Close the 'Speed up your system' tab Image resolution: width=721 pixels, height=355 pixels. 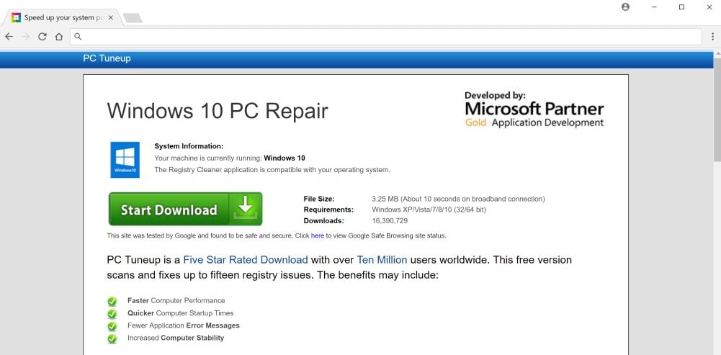pos(110,18)
